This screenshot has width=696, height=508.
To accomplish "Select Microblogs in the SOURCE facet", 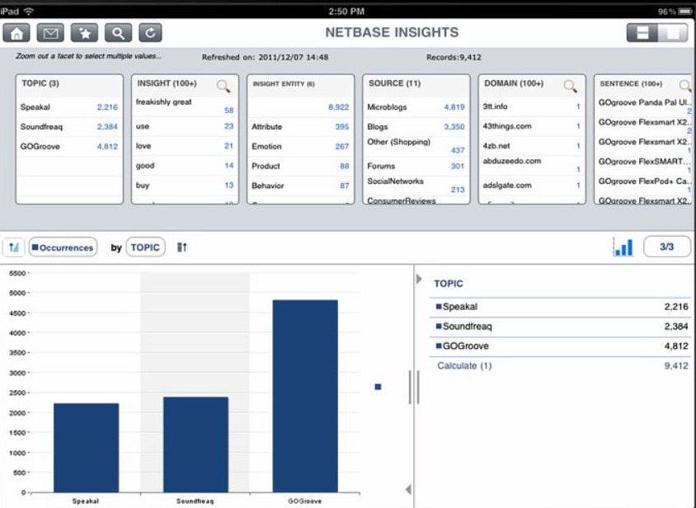I will (x=416, y=107).
